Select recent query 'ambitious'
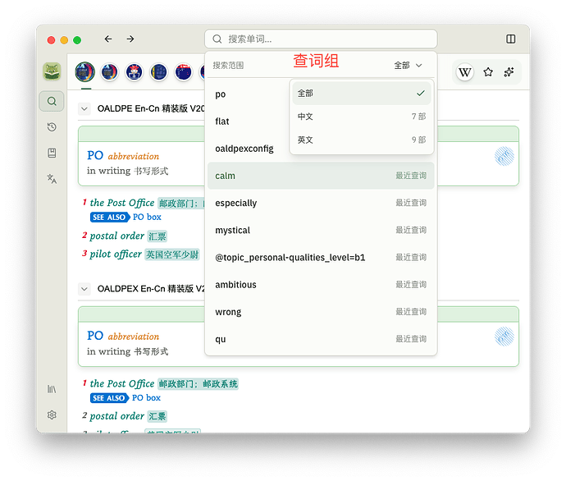This screenshot has height=481, width=566. point(321,285)
